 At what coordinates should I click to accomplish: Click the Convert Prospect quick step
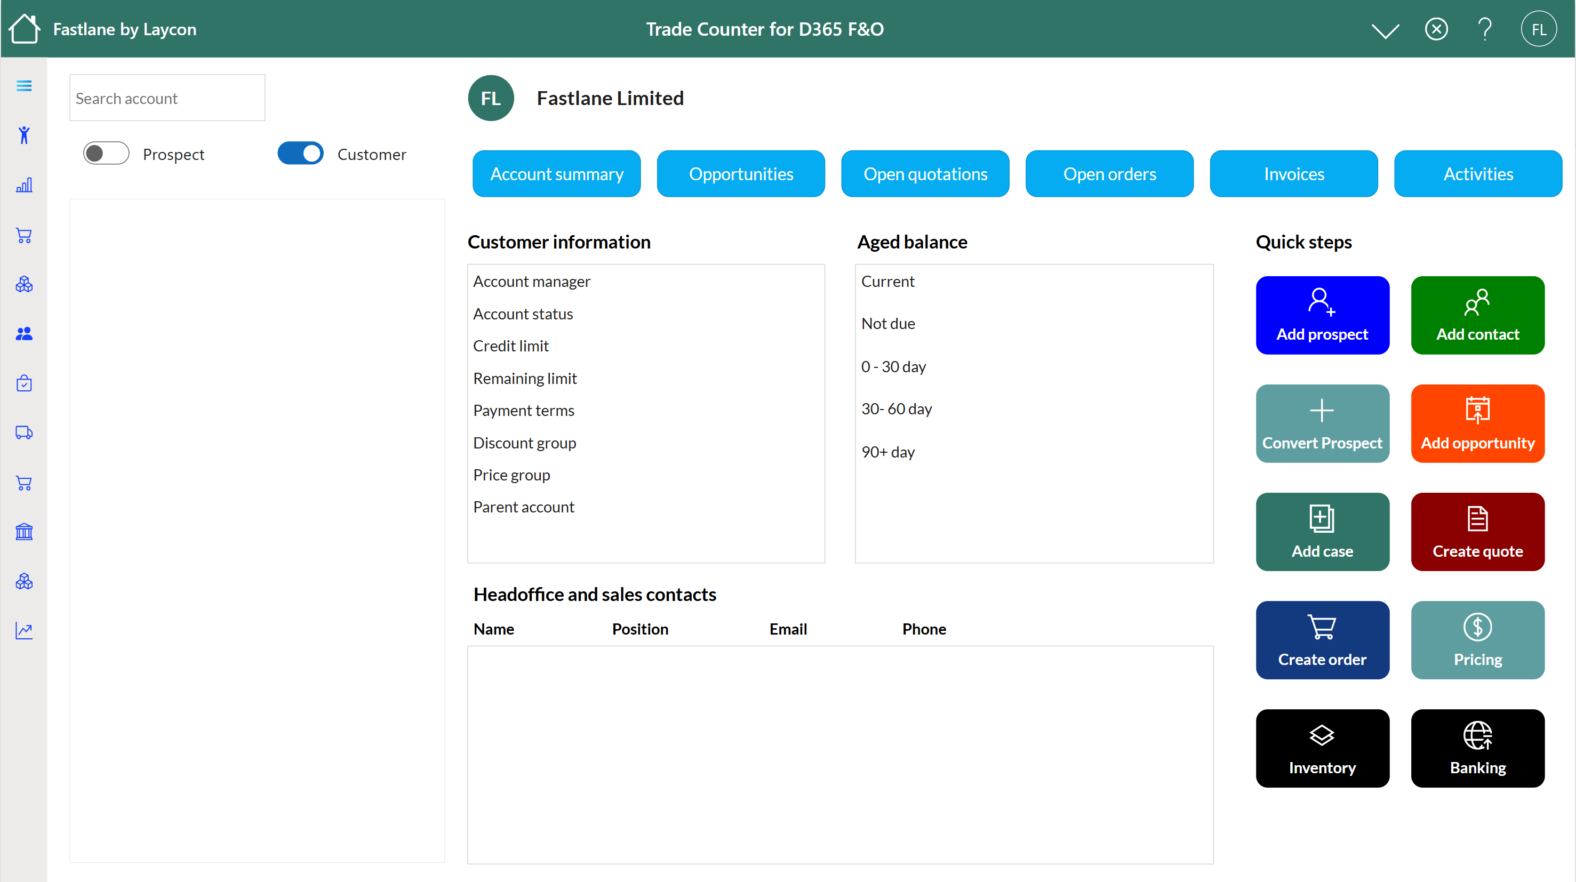tap(1322, 423)
